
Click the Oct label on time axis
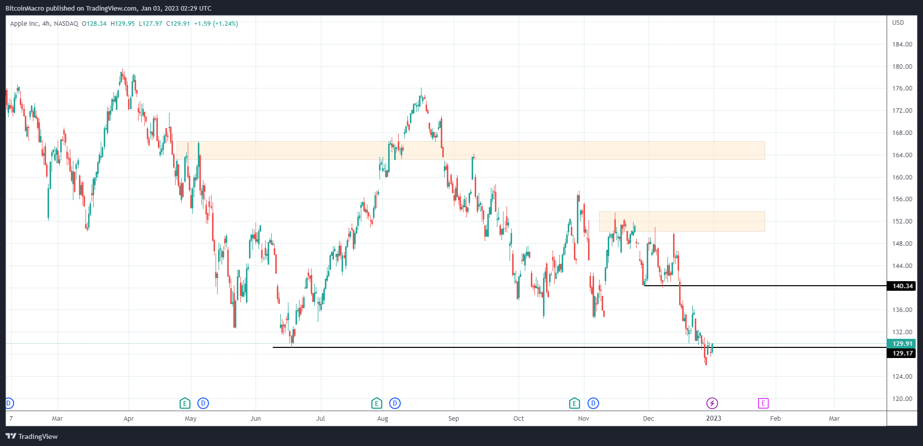coord(519,418)
